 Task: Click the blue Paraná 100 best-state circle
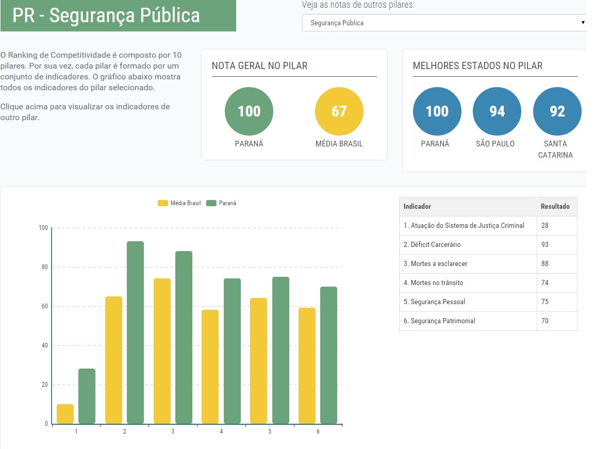point(437,111)
